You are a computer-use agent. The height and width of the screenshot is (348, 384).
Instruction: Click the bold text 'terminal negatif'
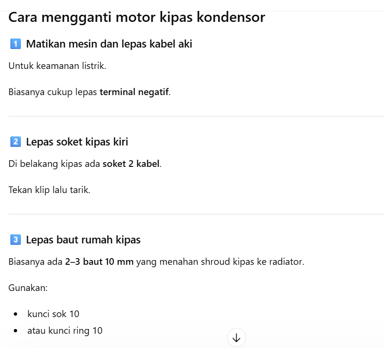point(134,92)
